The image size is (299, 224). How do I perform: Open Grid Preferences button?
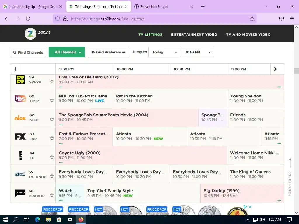(109, 52)
